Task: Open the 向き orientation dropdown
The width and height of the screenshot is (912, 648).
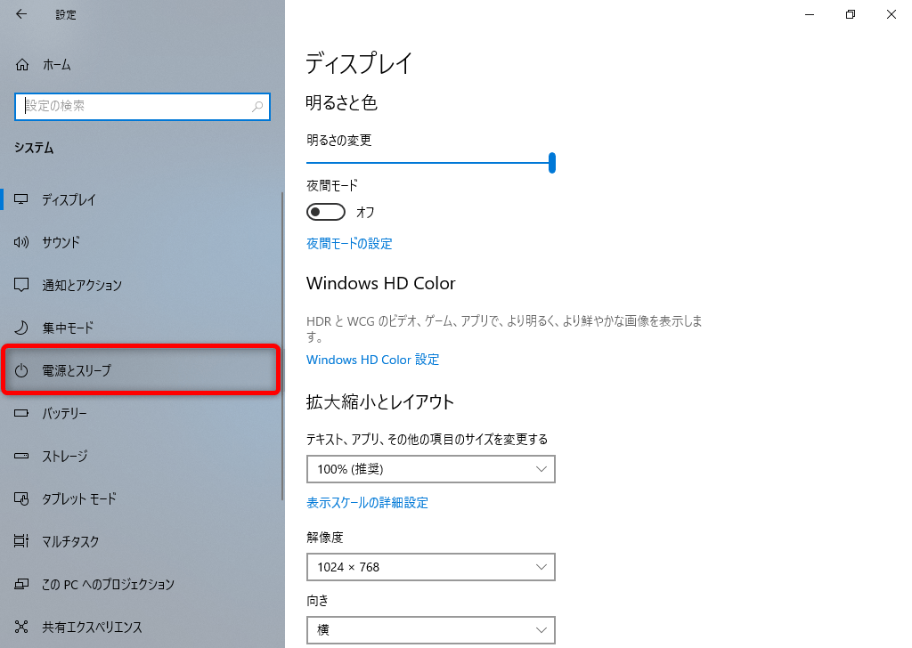Action: (x=431, y=629)
